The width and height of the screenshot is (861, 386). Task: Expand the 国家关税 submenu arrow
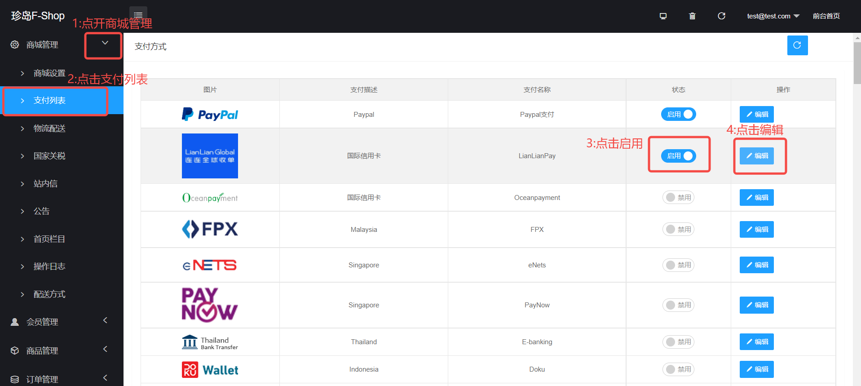[22, 156]
